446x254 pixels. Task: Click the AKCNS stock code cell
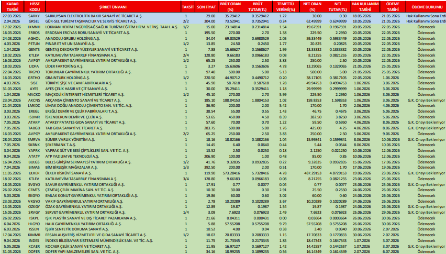34,100
